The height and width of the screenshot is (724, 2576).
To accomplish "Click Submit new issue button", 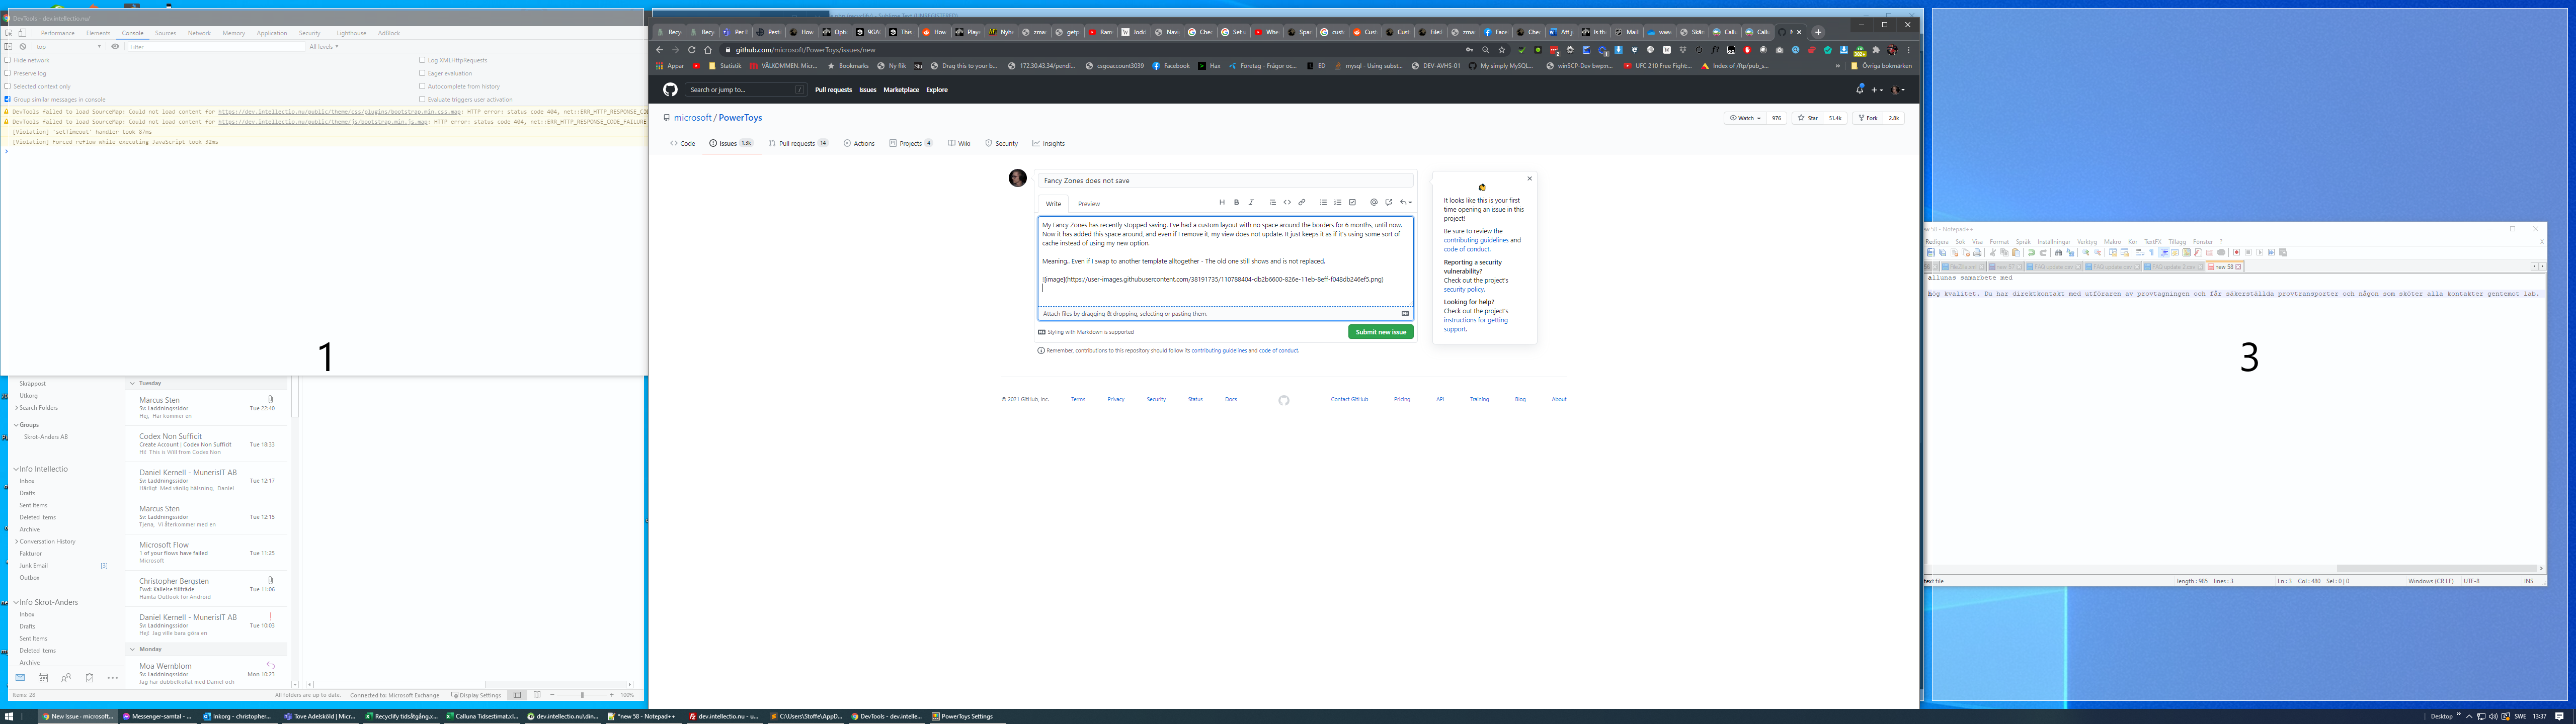I will pyautogui.click(x=1380, y=332).
